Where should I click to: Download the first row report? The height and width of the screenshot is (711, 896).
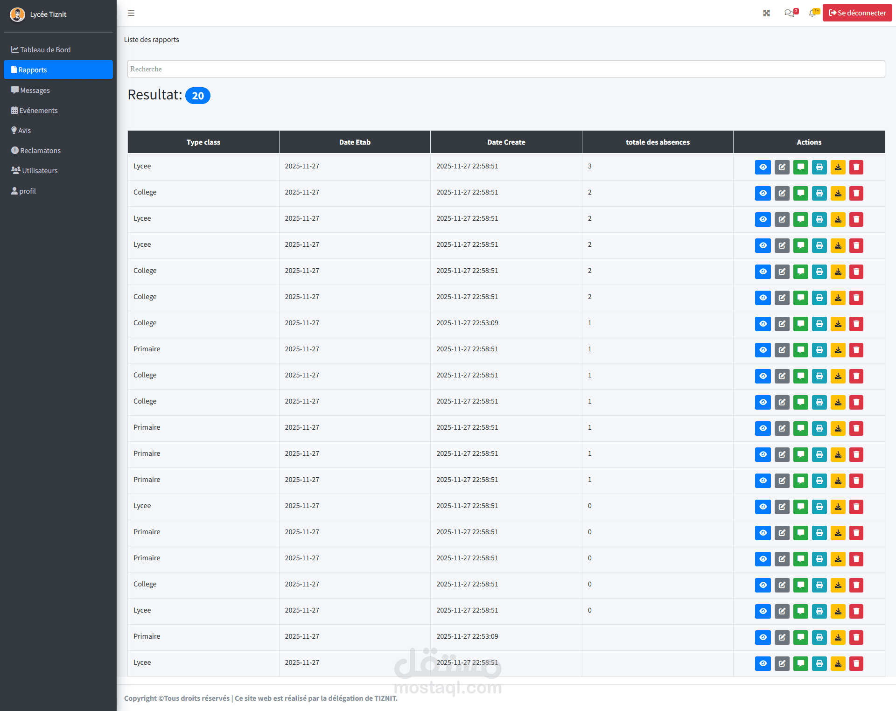pos(838,167)
